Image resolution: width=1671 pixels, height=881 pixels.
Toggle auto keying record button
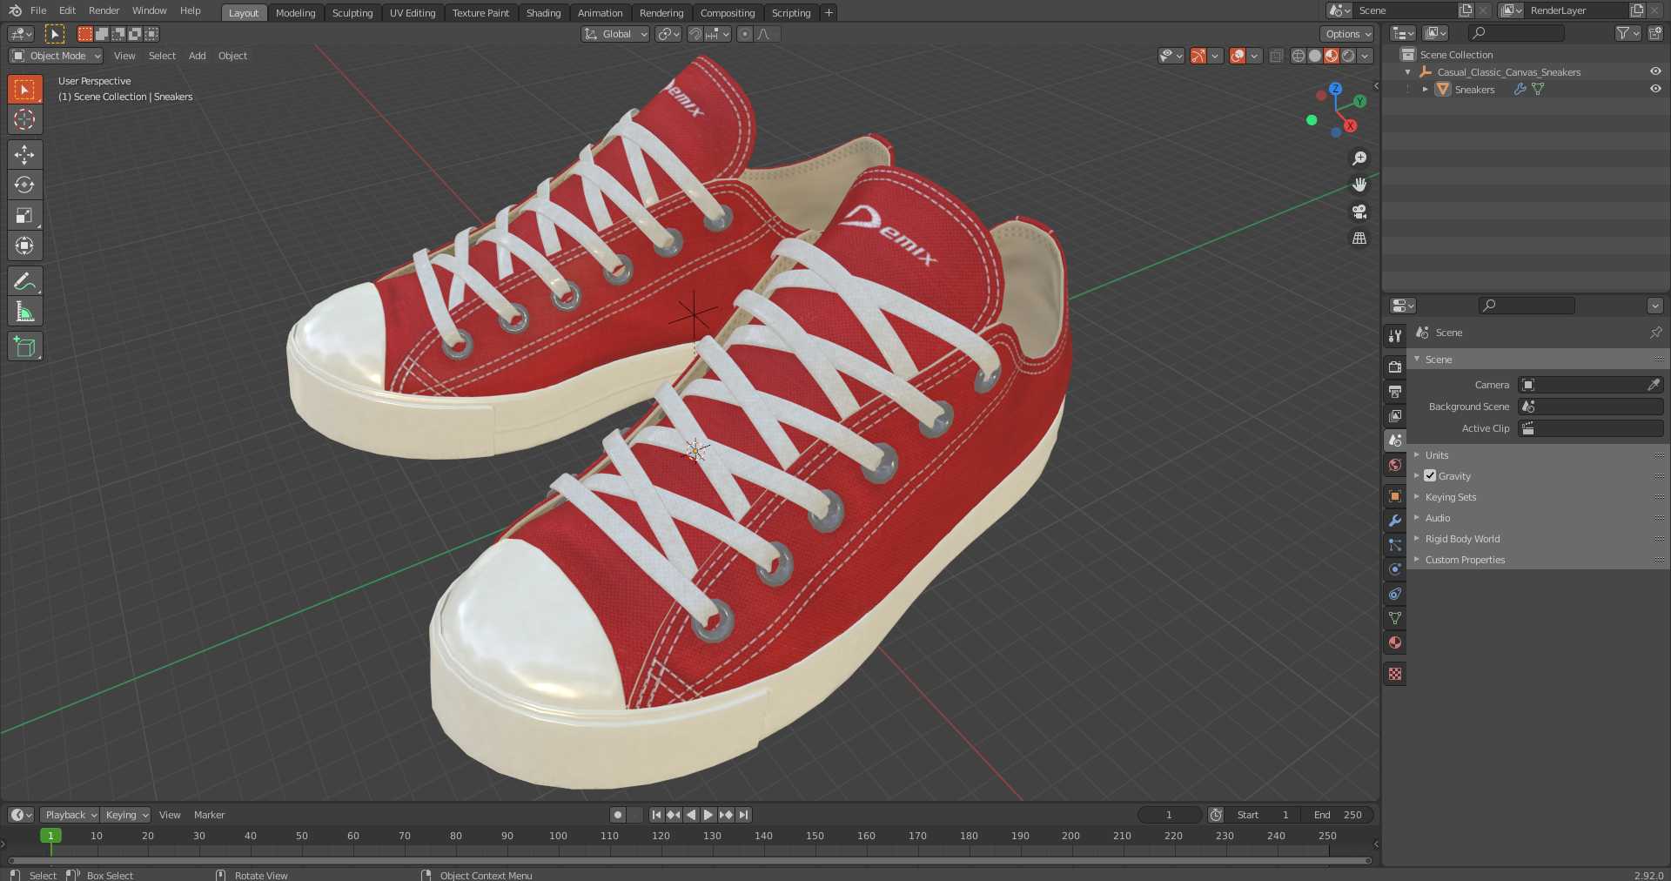coord(618,815)
